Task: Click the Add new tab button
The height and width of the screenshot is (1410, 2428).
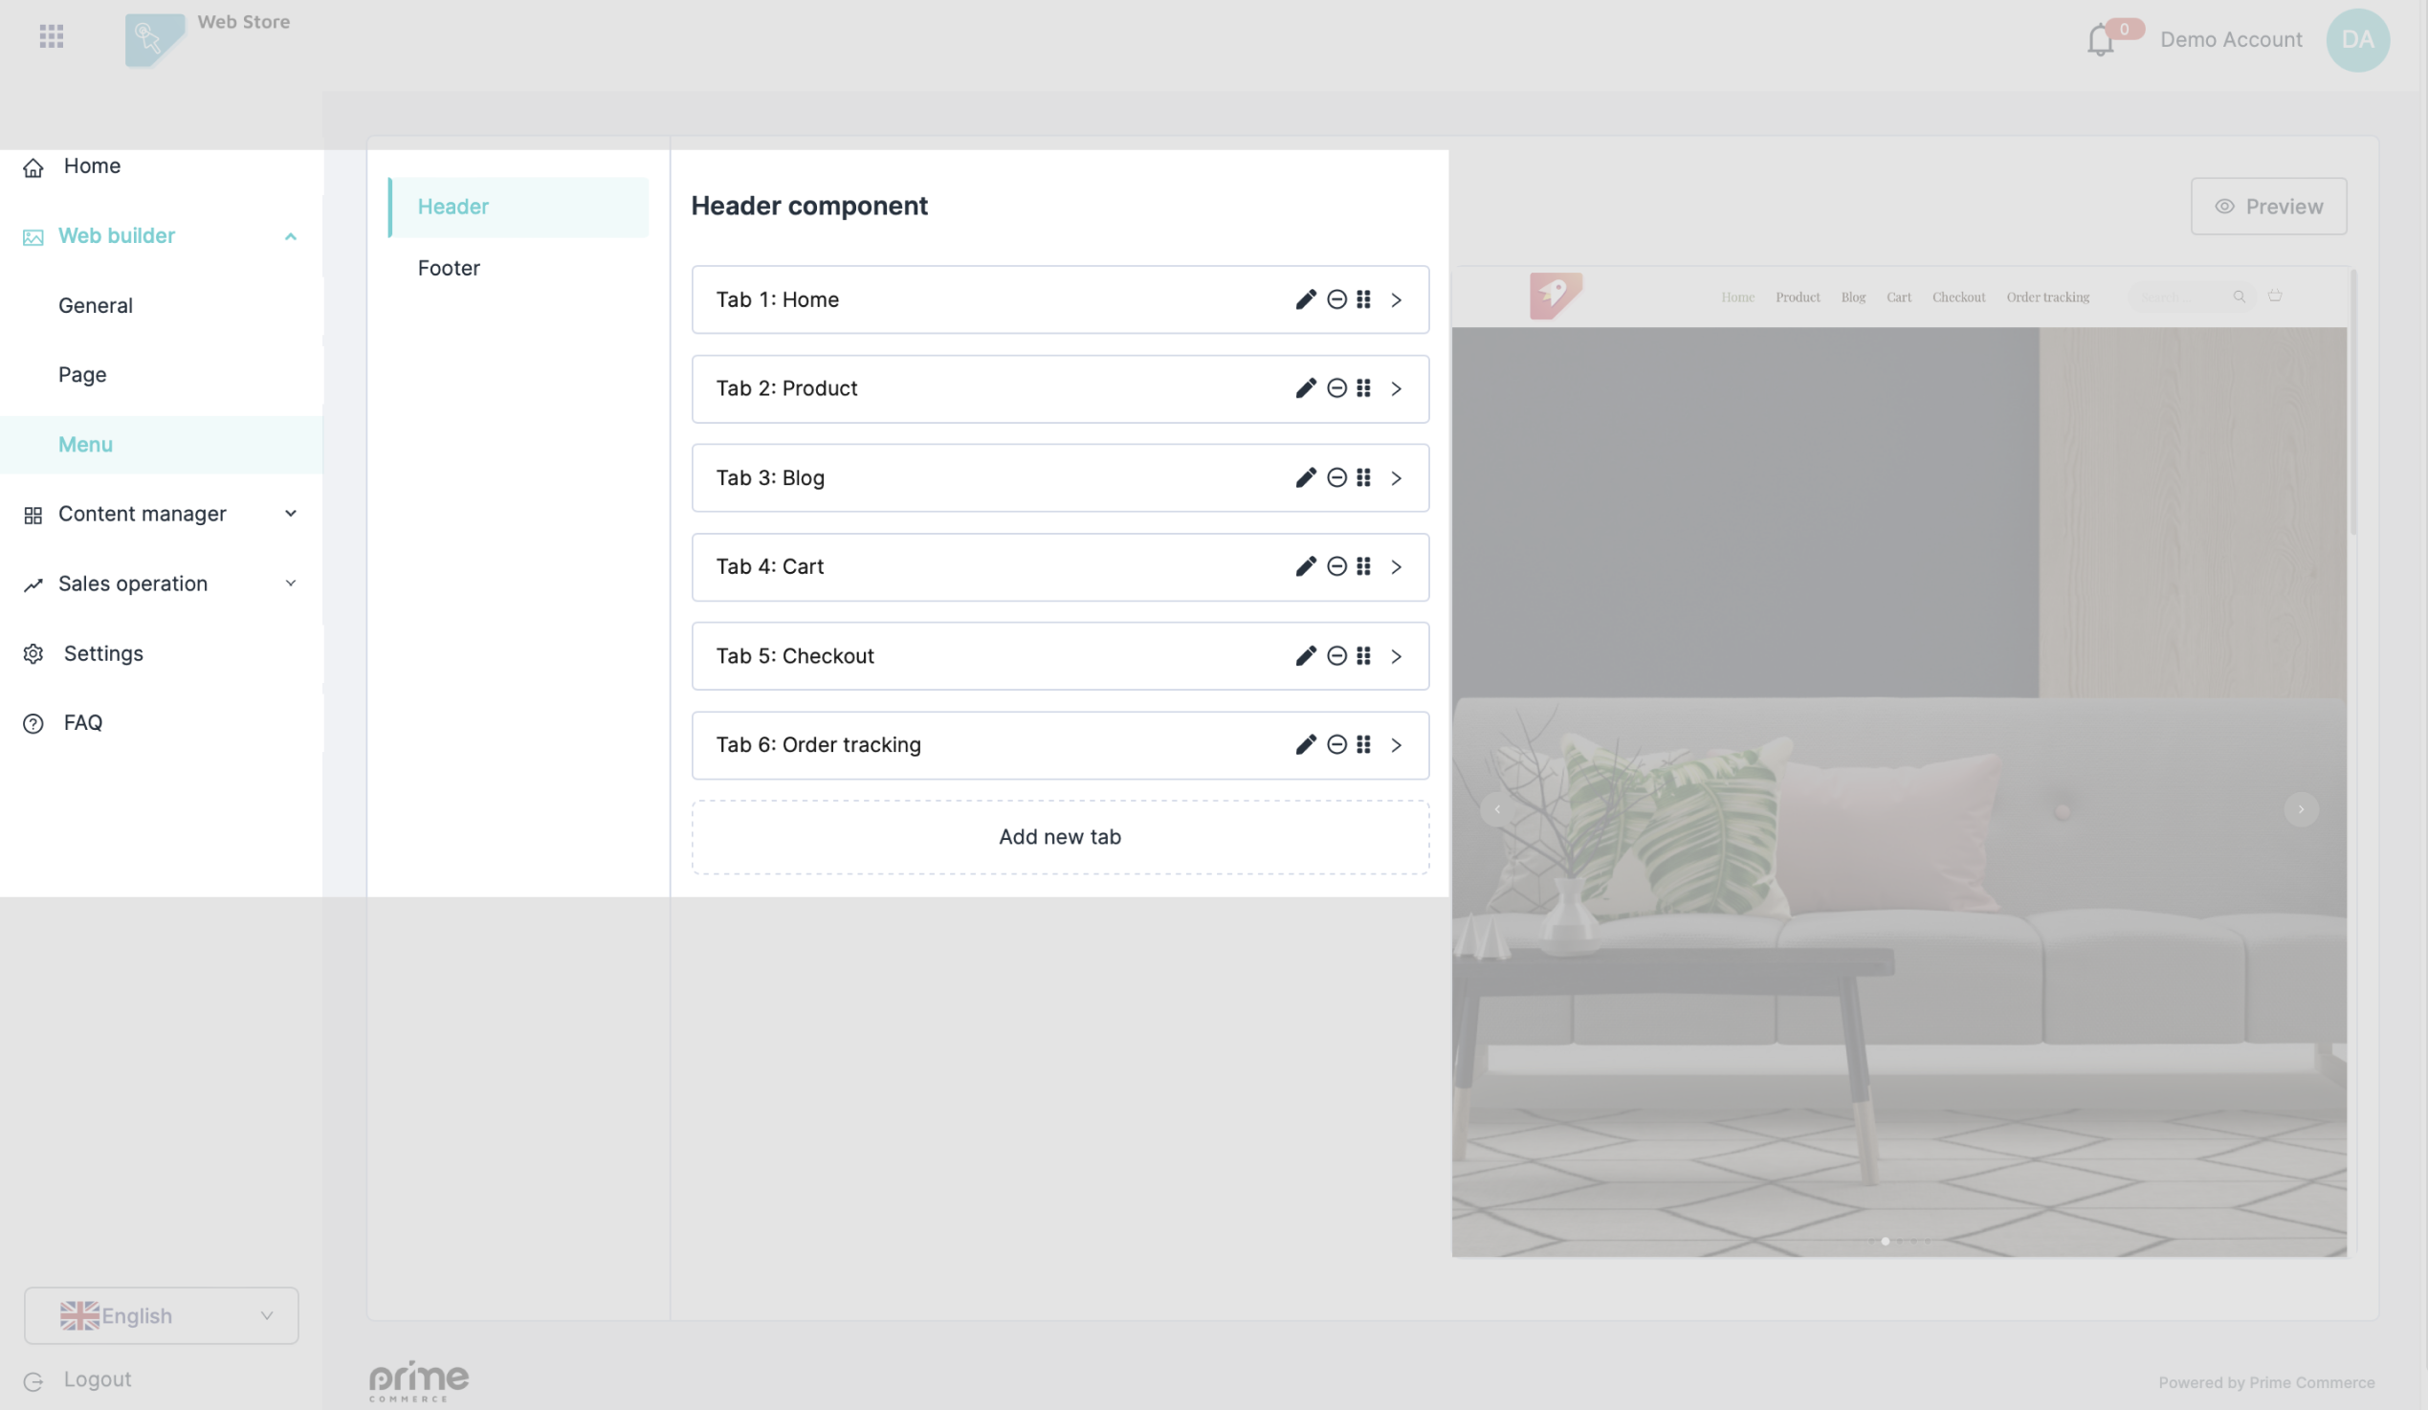Action: [1060, 837]
